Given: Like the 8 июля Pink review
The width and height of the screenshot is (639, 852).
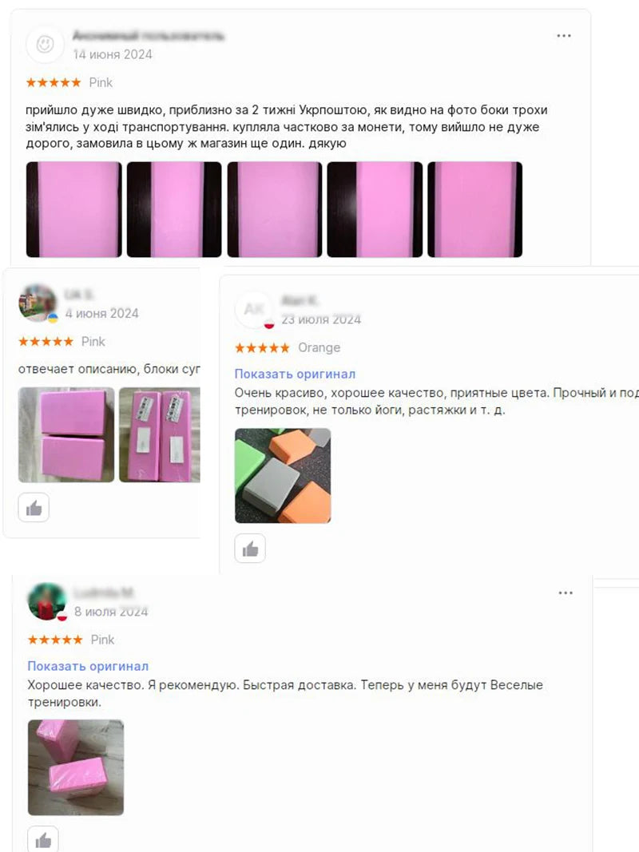Looking at the screenshot, I should pos(43,840).
